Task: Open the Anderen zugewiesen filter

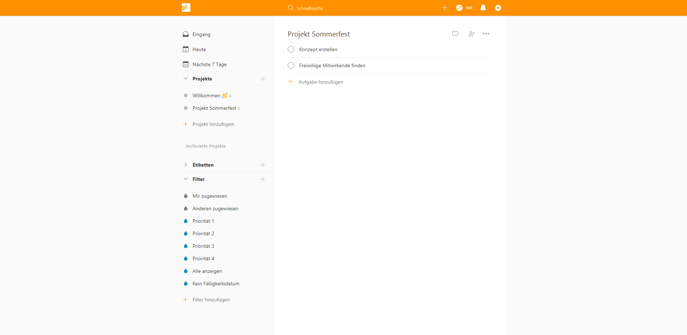Action: (x=215, y=208)
